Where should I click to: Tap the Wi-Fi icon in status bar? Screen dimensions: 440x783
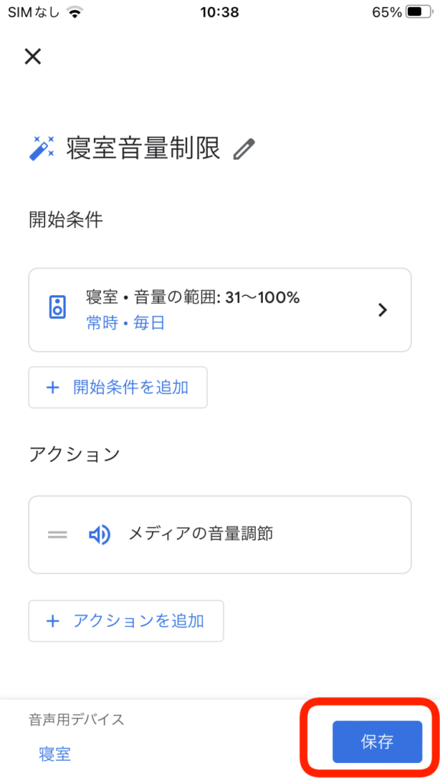[75, 12]
